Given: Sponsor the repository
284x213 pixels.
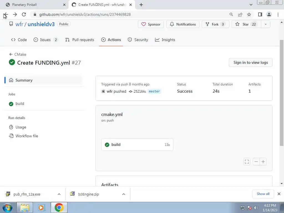Looking at the screenshot, I should tap(151, 24).
